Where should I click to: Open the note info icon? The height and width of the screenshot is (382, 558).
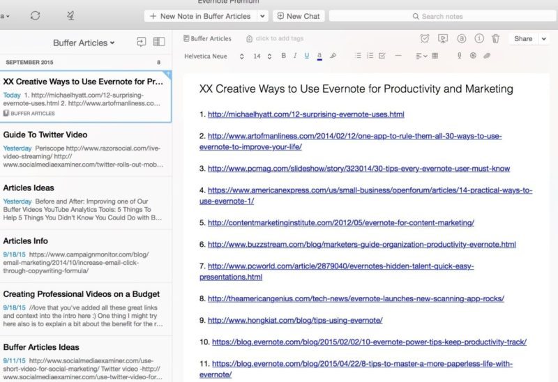[479, 38]
